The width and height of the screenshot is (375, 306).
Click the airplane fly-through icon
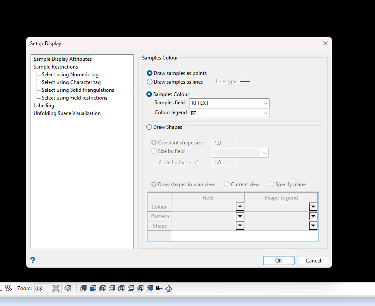tap(169, 288)
